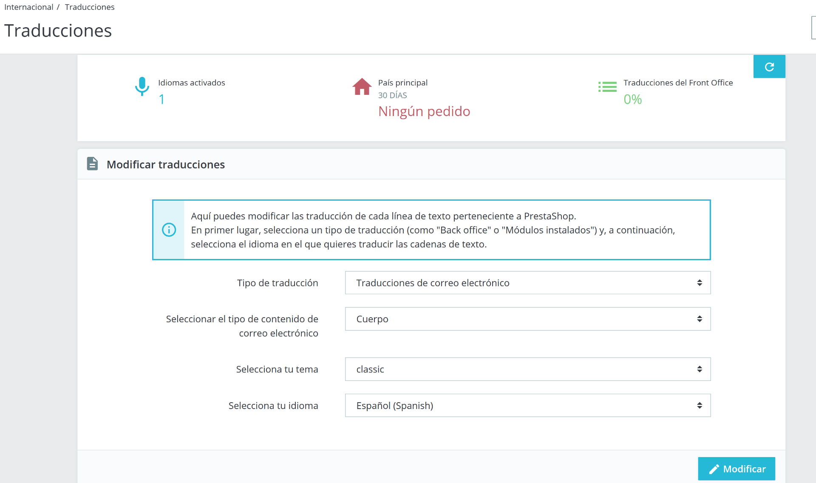Click the red house País principal icon
This screenshot has width=816, height=483.
[x=362, y=87]
